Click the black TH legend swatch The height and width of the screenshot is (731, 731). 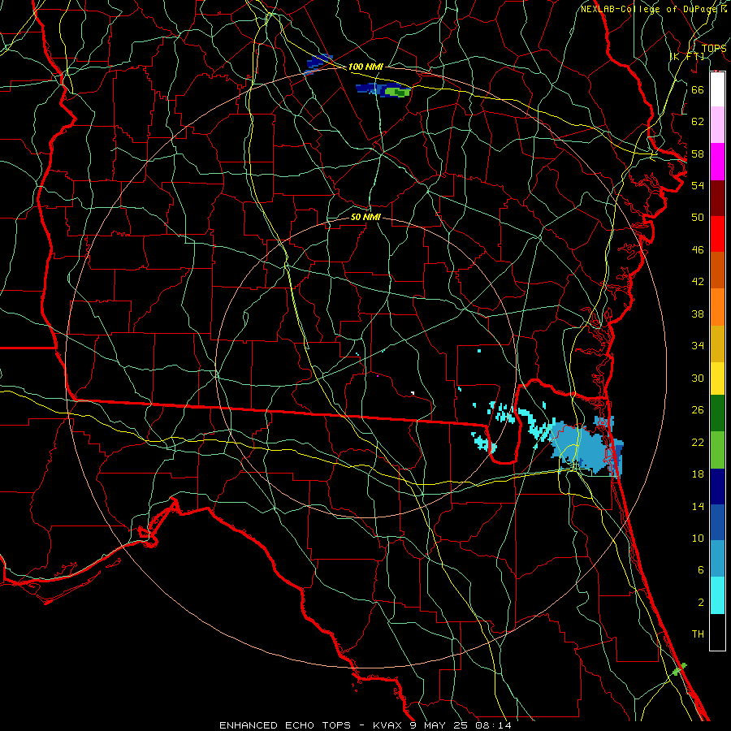tap(717, 632)
